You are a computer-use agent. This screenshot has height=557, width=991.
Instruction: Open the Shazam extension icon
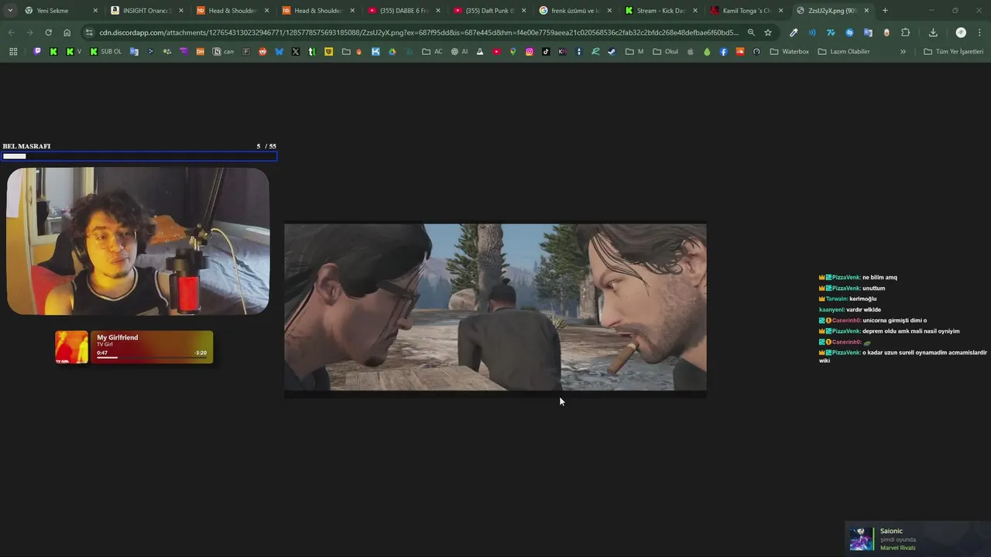(849, 32)
